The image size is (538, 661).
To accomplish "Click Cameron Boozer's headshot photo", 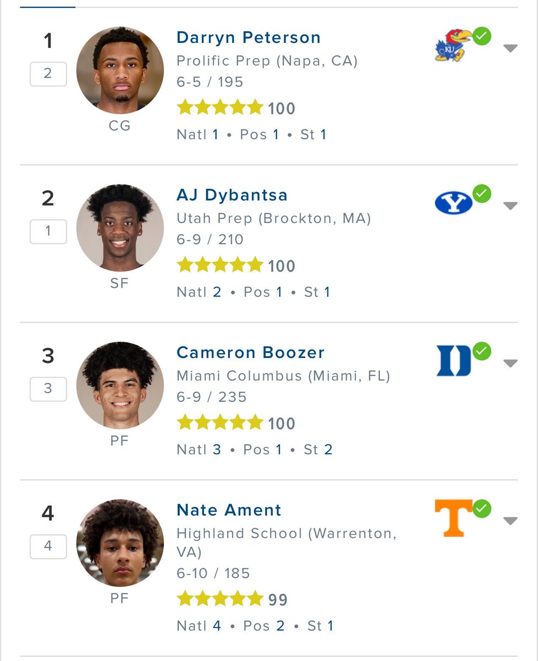I will pos(120,385).
